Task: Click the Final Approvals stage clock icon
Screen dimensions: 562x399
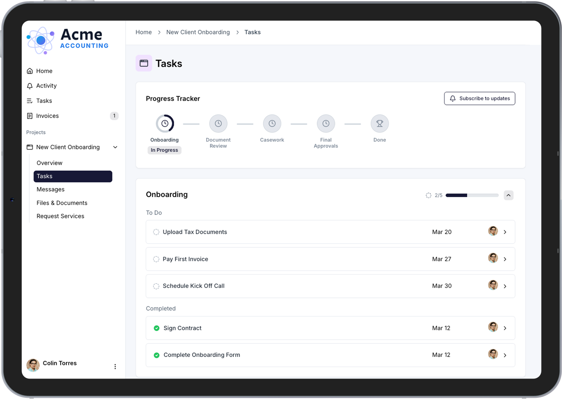Action: coord(326,123)
